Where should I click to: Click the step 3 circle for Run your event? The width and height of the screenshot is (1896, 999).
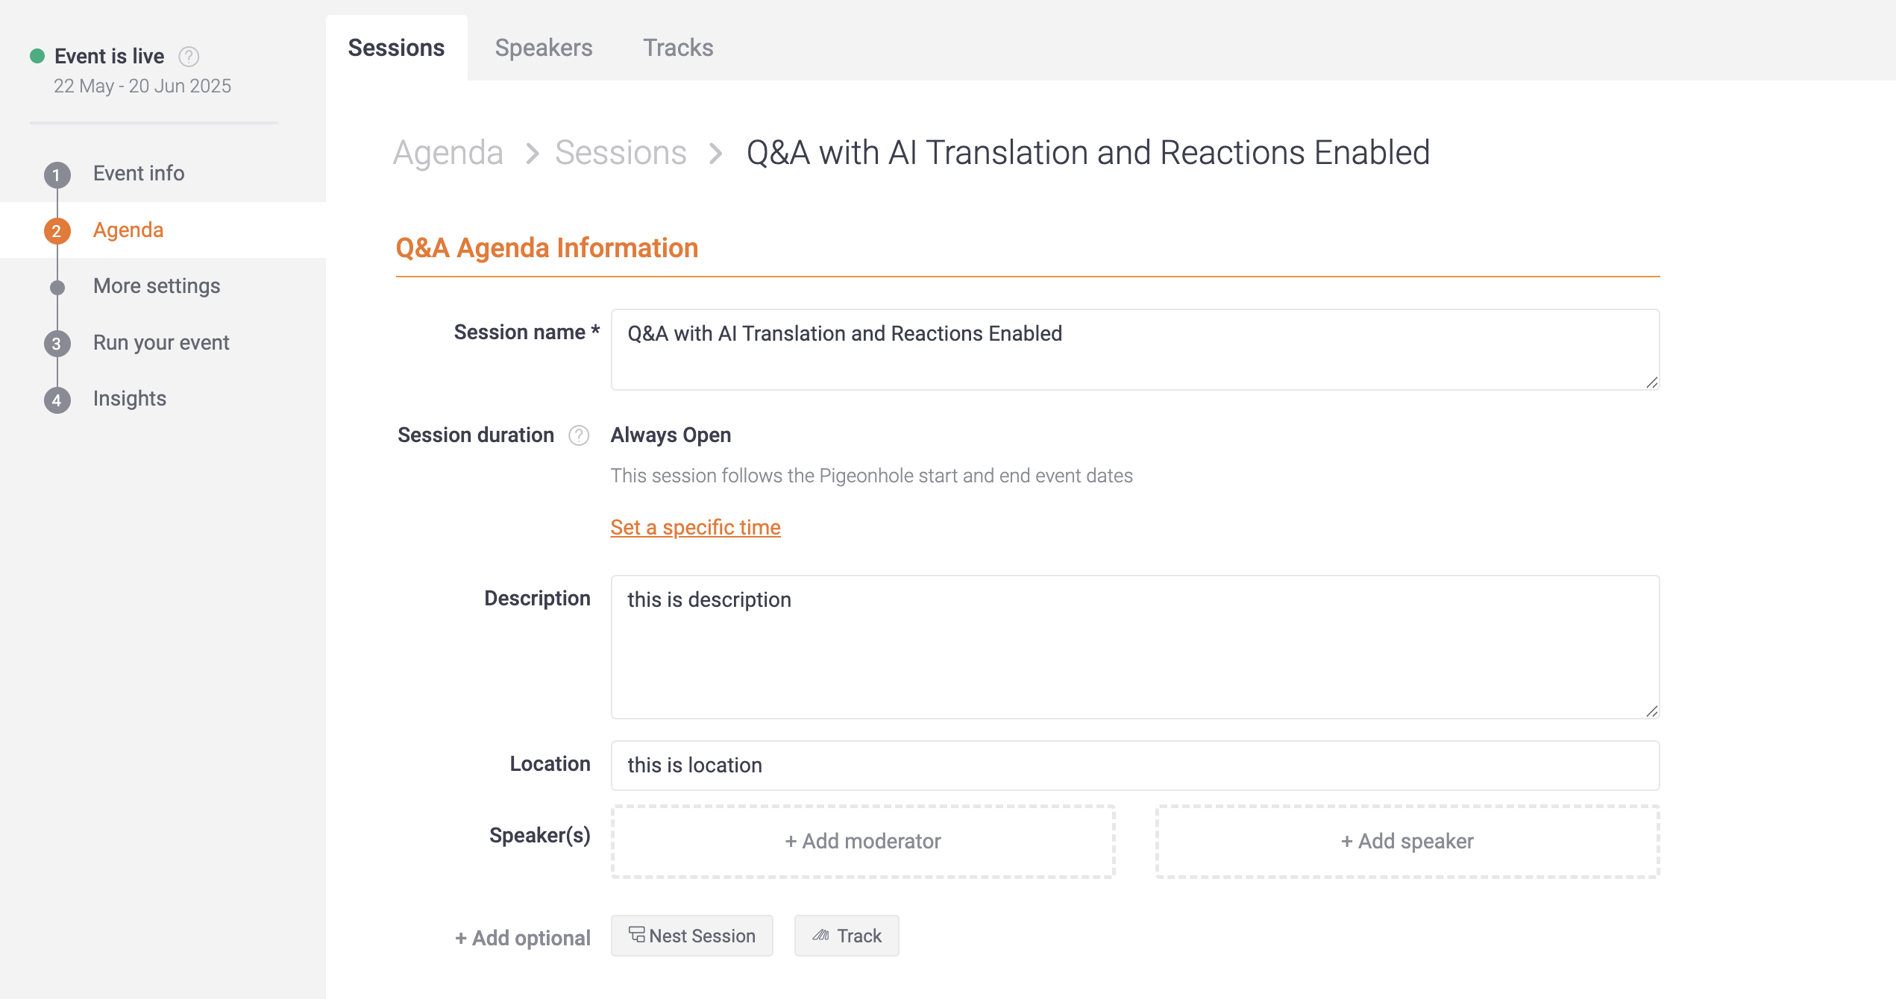tap(57, 344)
